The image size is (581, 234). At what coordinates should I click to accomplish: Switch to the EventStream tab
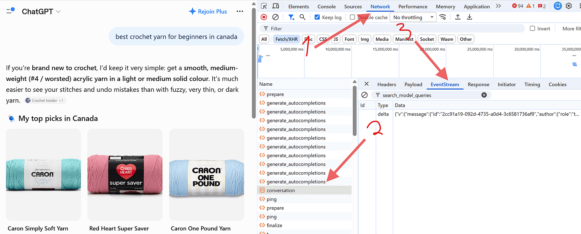(x=445, y=85)
